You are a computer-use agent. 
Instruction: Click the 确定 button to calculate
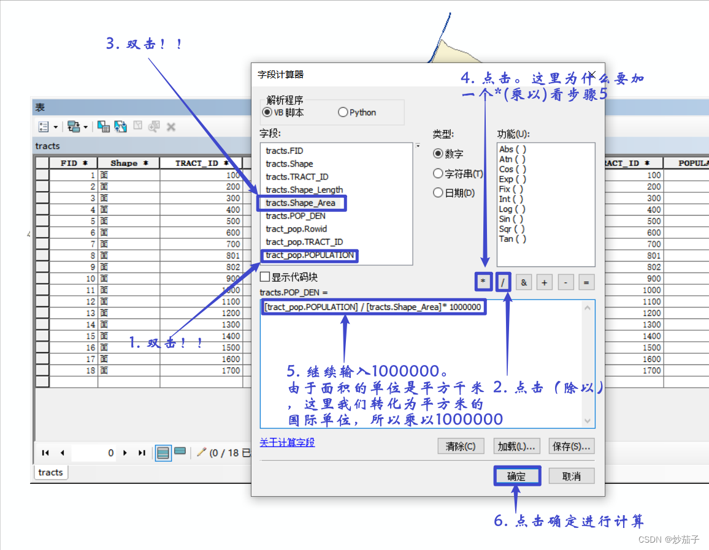[517, 476]
